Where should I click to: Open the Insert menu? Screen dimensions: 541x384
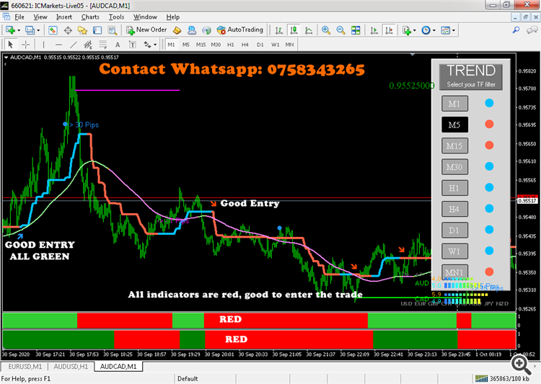coord(64,17)
